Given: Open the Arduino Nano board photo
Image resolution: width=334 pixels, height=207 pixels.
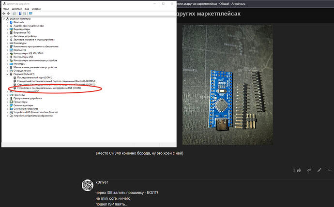Looking at the screenshot, I should coord(228,84).
